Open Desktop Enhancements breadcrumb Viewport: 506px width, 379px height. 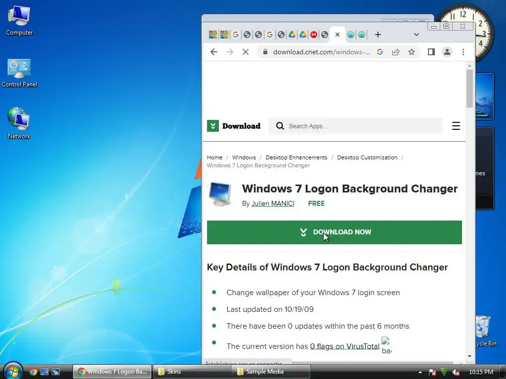296,157
